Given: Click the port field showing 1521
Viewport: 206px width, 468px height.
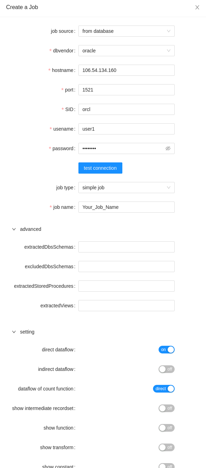Looking at the screenshot, I should 127,90.
